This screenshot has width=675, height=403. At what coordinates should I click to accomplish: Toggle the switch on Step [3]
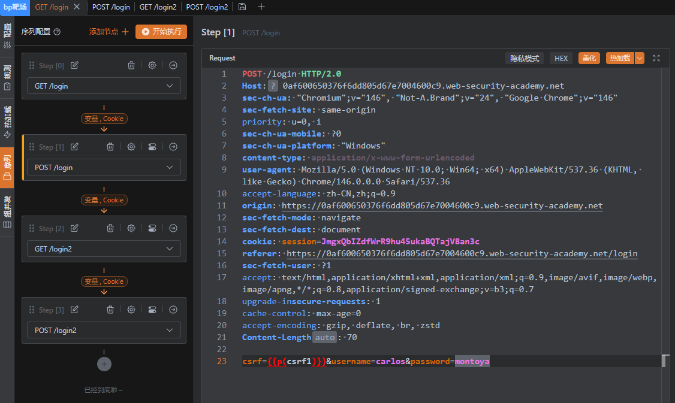152,310
